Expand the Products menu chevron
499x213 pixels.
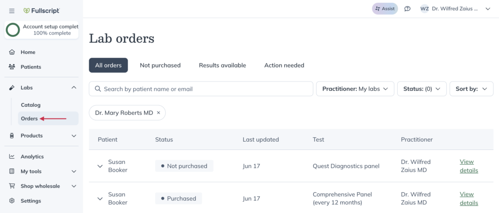[74, 136]
